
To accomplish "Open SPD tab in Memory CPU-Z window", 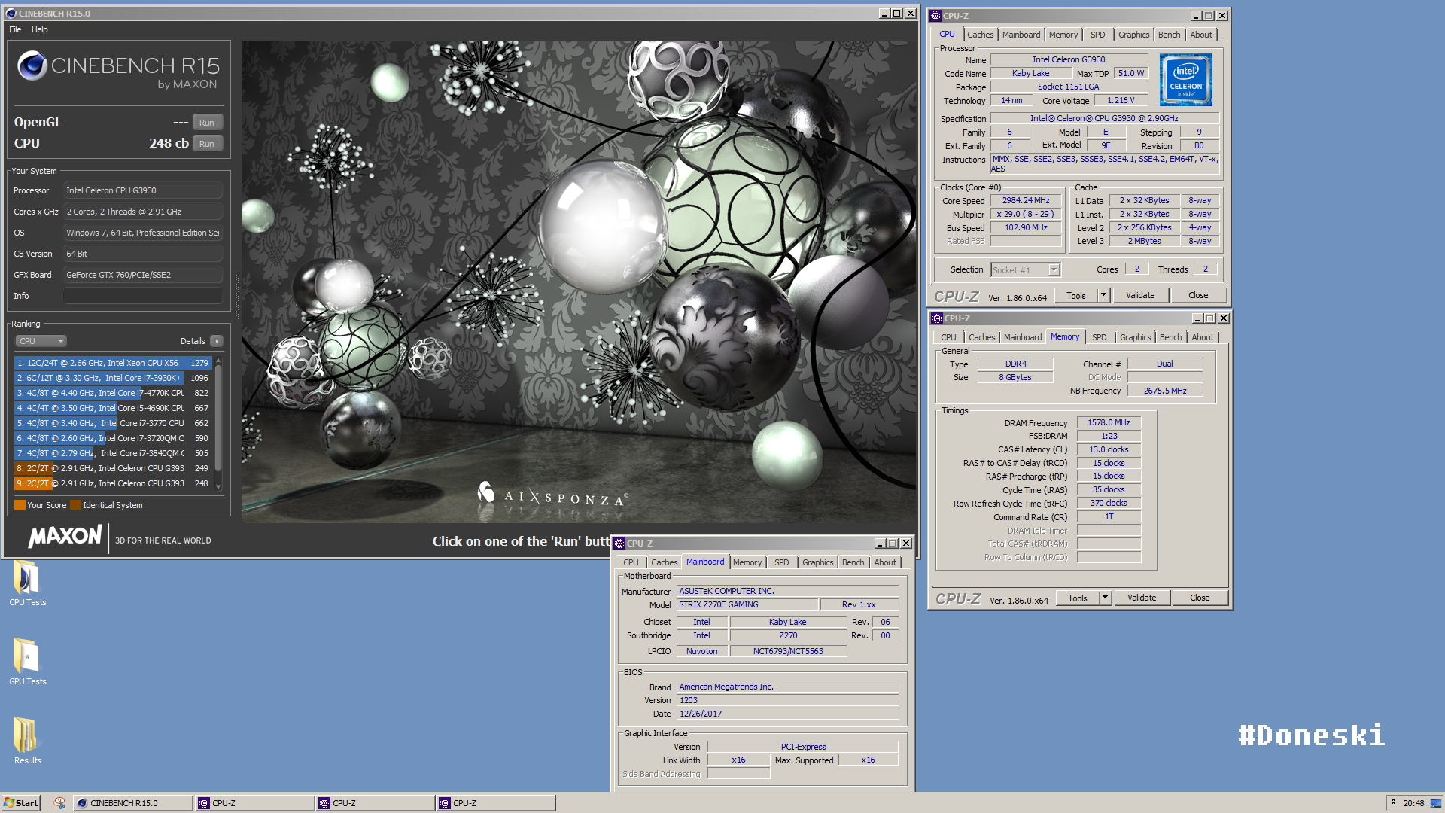I will [1099, 337].
